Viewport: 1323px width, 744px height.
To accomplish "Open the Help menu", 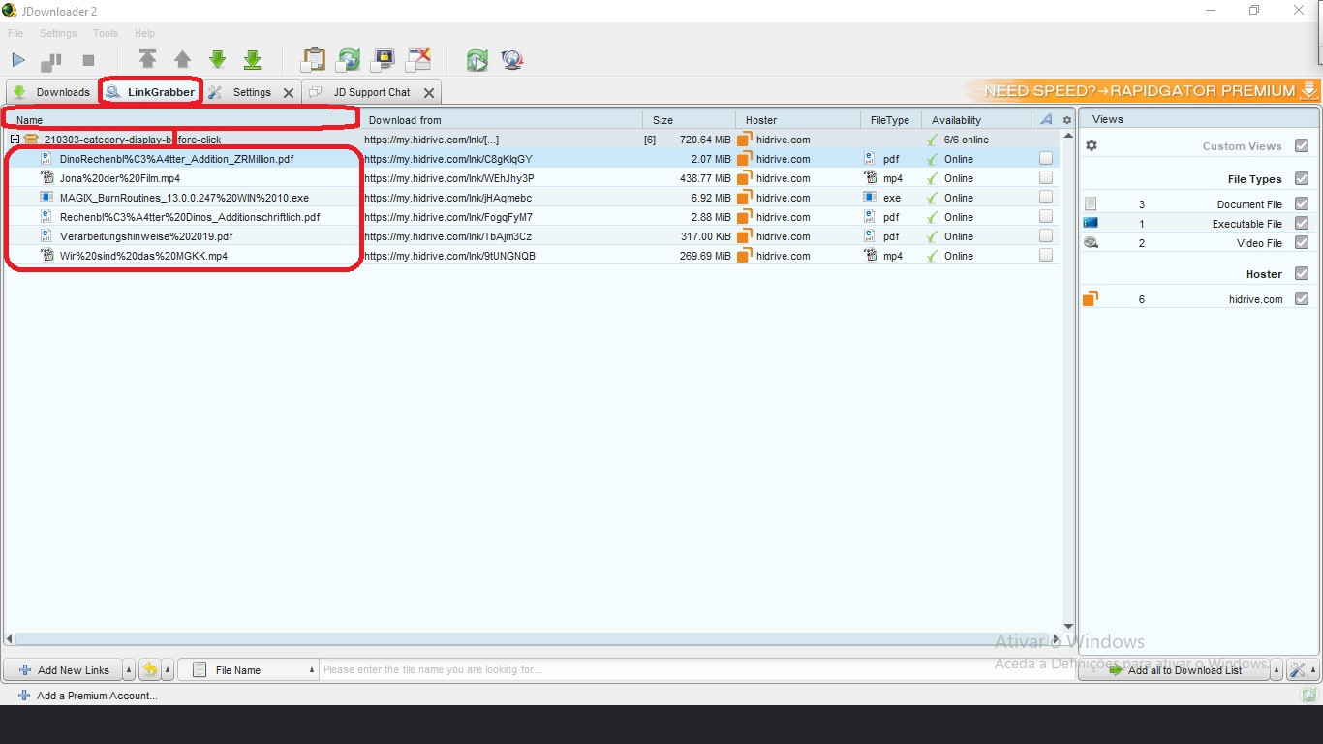I will pos(144,33).
